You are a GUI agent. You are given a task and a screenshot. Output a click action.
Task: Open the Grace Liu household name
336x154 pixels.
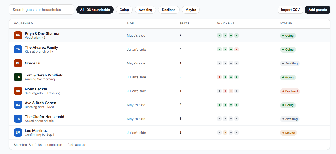(33, 63)
